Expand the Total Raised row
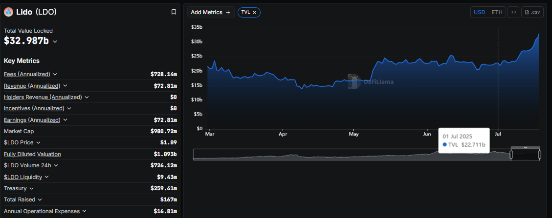This screenshot has width=552, height=218. pos(40,200)
